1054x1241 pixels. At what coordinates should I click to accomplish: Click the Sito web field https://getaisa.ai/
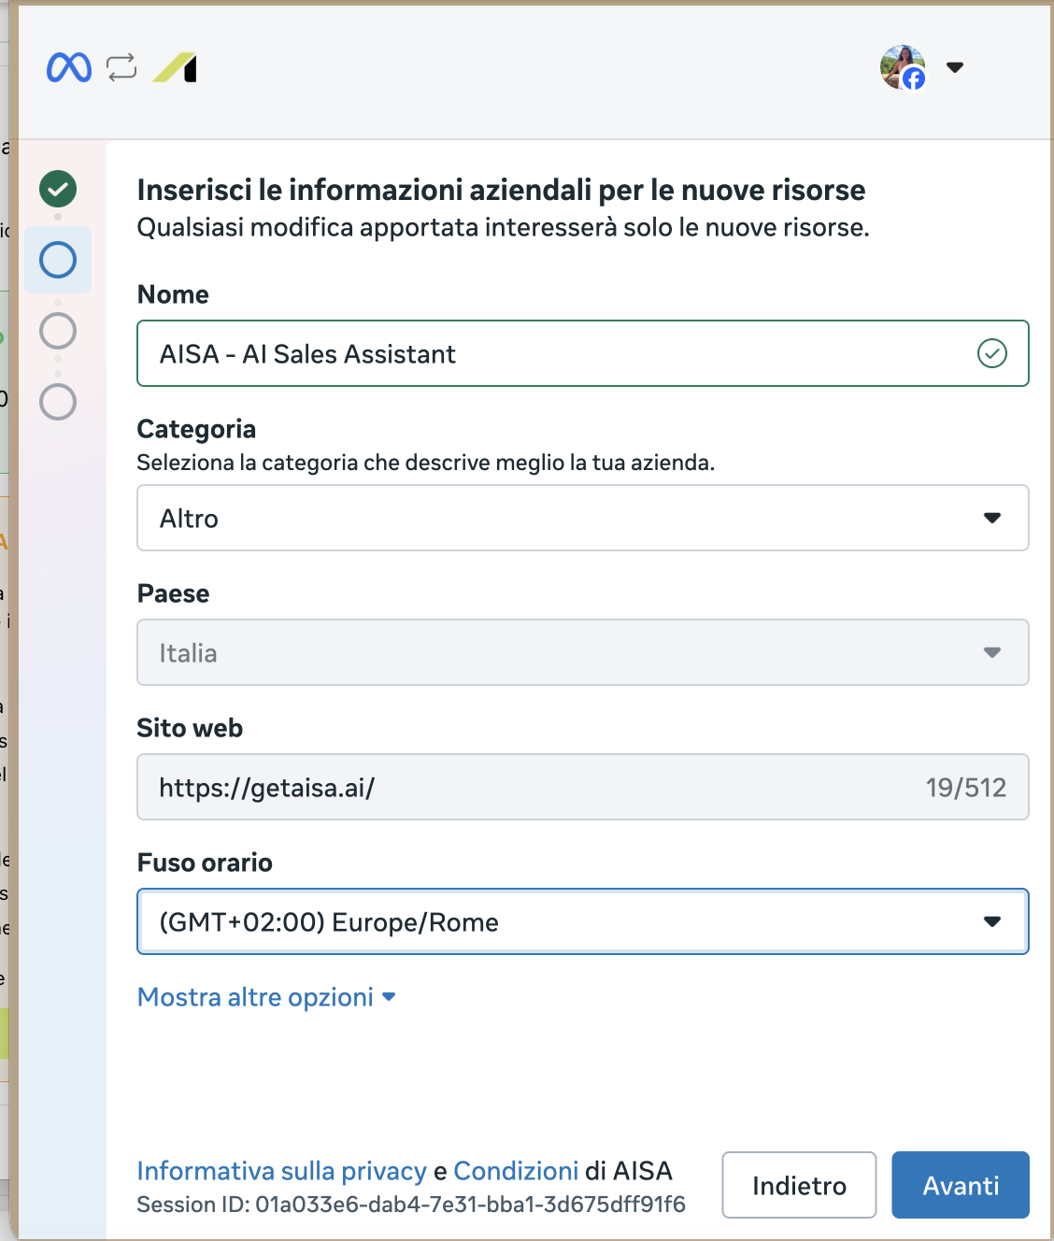pyautogui.click(x=583, y=787)
